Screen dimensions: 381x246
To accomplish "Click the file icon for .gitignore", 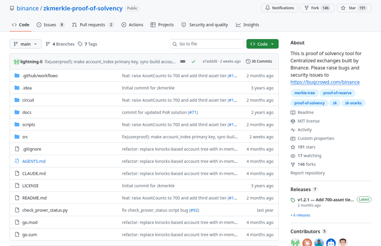I will pyautogui.click(x=17, y=149).
